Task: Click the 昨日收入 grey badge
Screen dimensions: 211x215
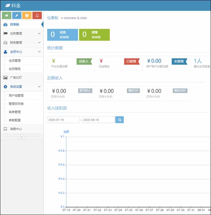Action: (85, 91)
